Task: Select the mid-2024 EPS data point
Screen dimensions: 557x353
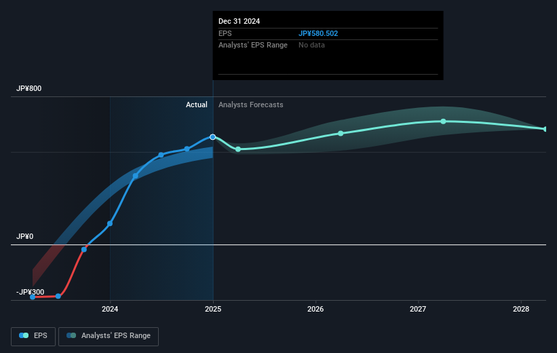Action: coord(161,155)
